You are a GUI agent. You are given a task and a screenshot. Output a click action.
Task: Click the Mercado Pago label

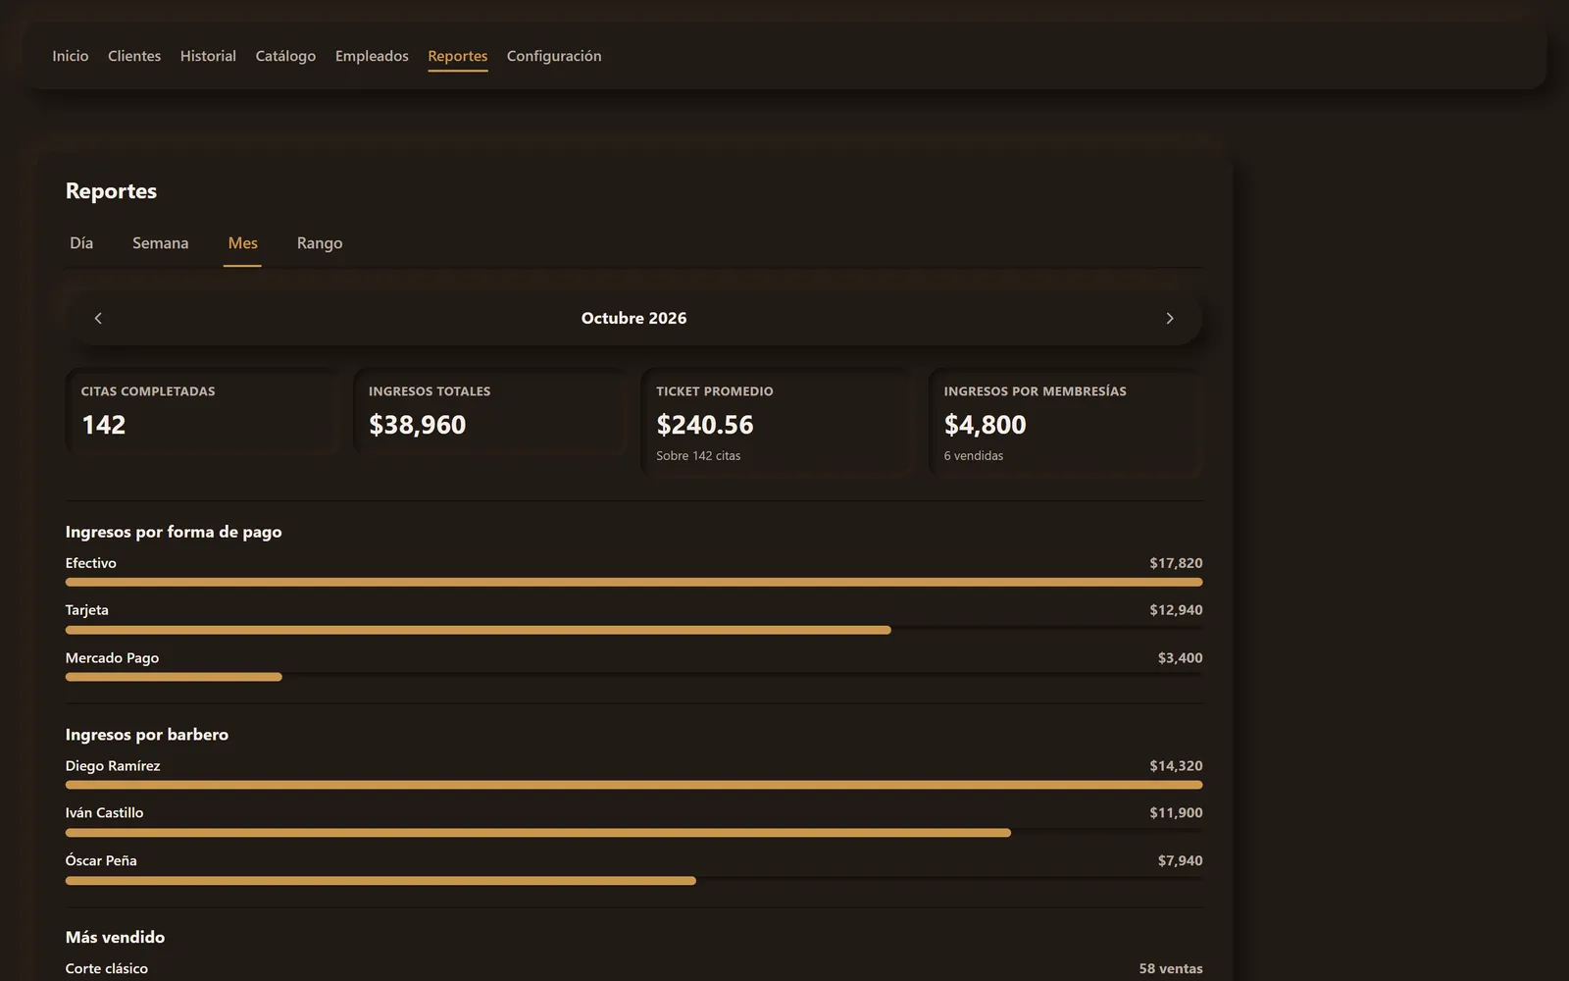click(x=112, y=658)
